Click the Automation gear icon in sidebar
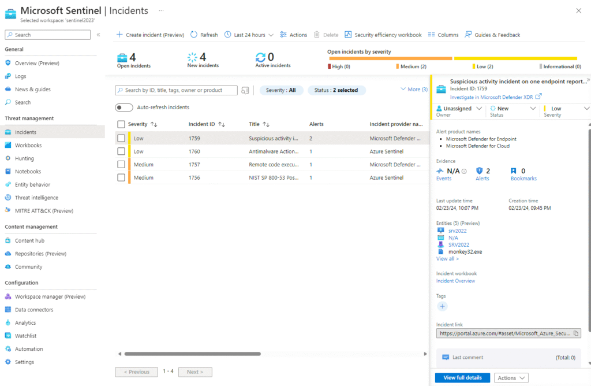The width and height of the screenshot is (591, 386). [x=8, y=349]
